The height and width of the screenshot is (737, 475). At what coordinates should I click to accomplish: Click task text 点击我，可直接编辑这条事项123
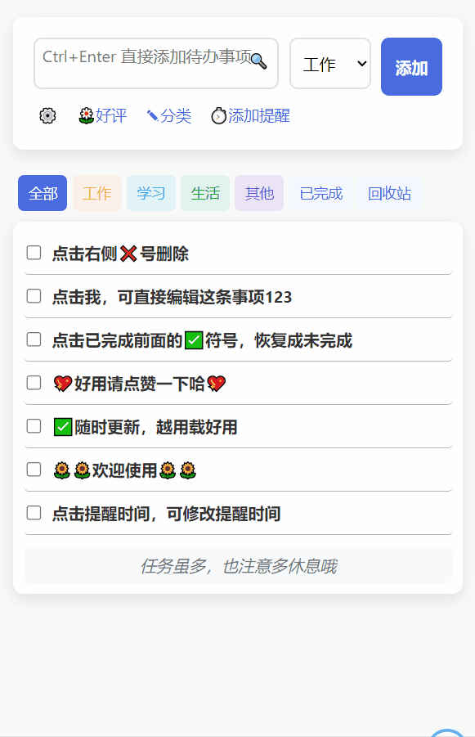point(172,297)
